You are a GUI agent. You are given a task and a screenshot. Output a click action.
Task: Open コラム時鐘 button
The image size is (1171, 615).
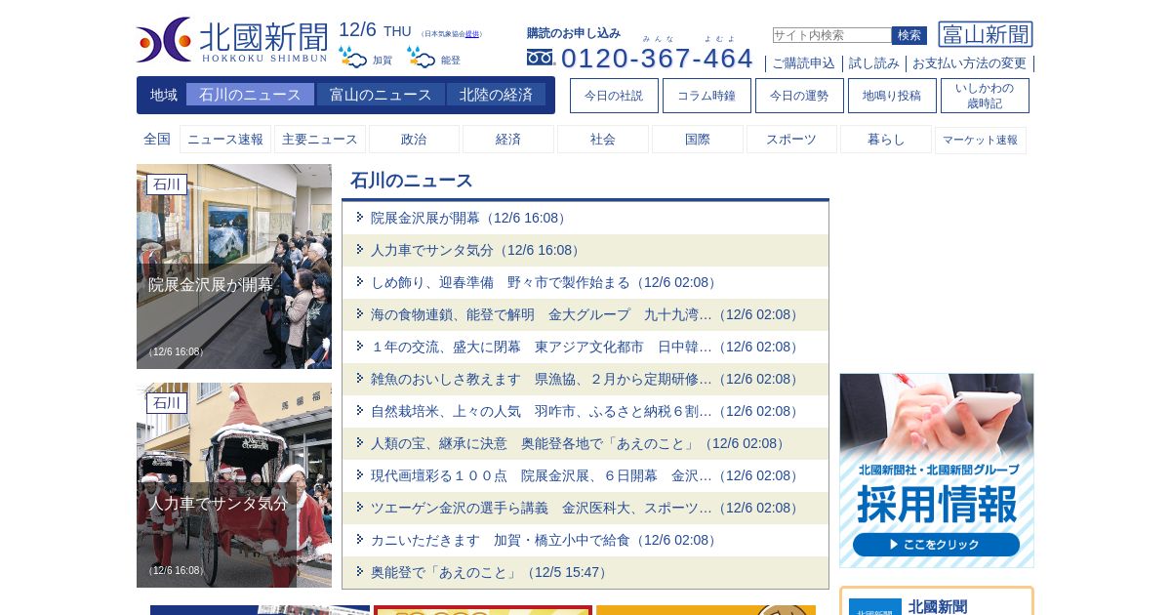(x=707, y=96)
